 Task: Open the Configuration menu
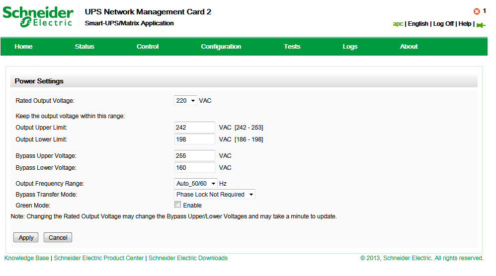pos(221,47)
